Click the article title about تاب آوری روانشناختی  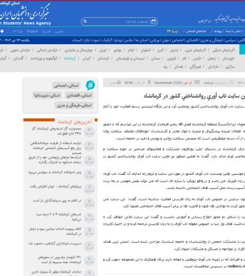click(x=194, y=96)
